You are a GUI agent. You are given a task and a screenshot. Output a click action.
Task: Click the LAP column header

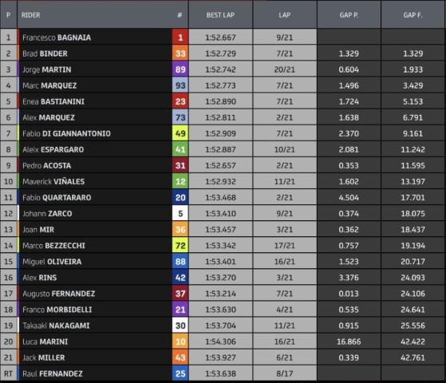click(x=285, y=15)
